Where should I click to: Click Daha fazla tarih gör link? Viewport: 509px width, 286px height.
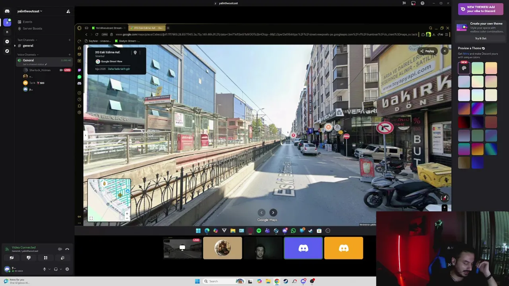(x=119, y=69)
